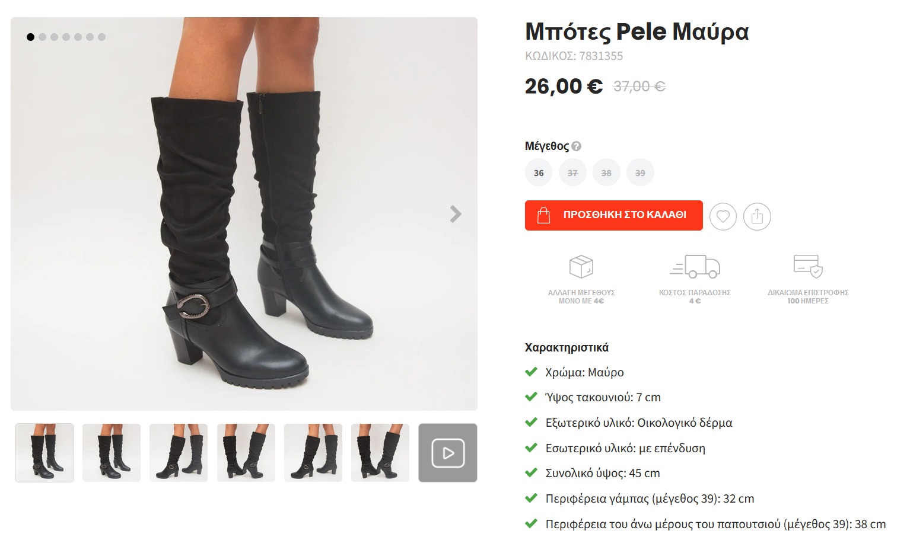
Task: Play the product video thumbnail
Action: pos(448,453)
